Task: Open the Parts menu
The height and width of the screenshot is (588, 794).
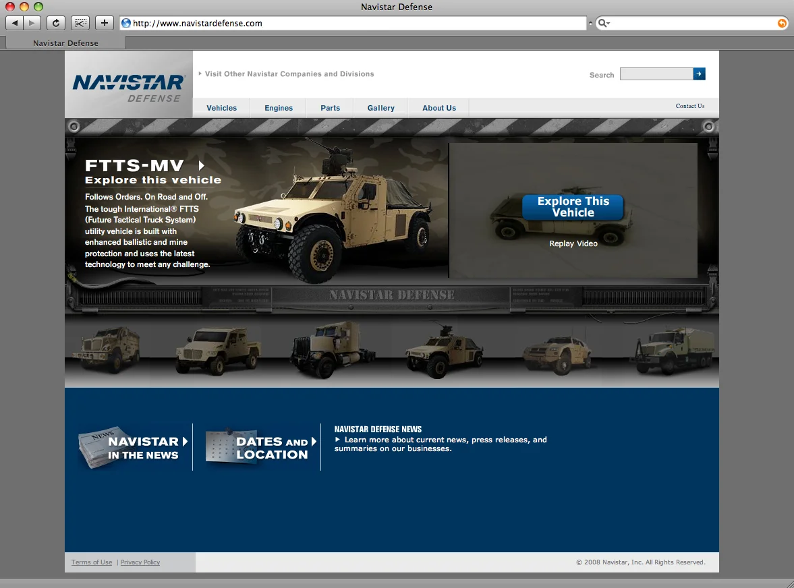Action: pos(330,108)
